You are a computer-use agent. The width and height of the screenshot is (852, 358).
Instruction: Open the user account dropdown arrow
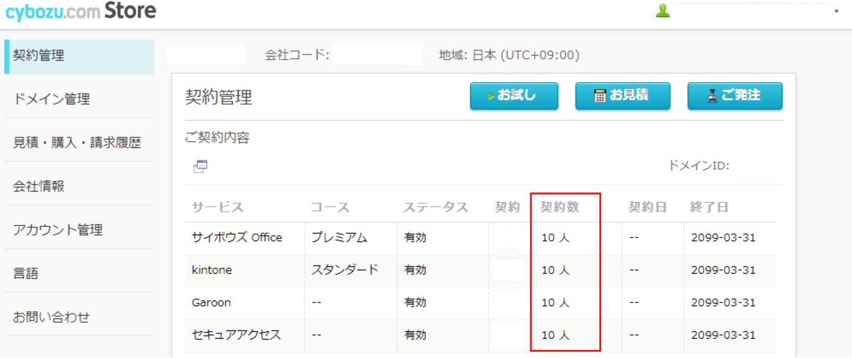tap(836, 12)
